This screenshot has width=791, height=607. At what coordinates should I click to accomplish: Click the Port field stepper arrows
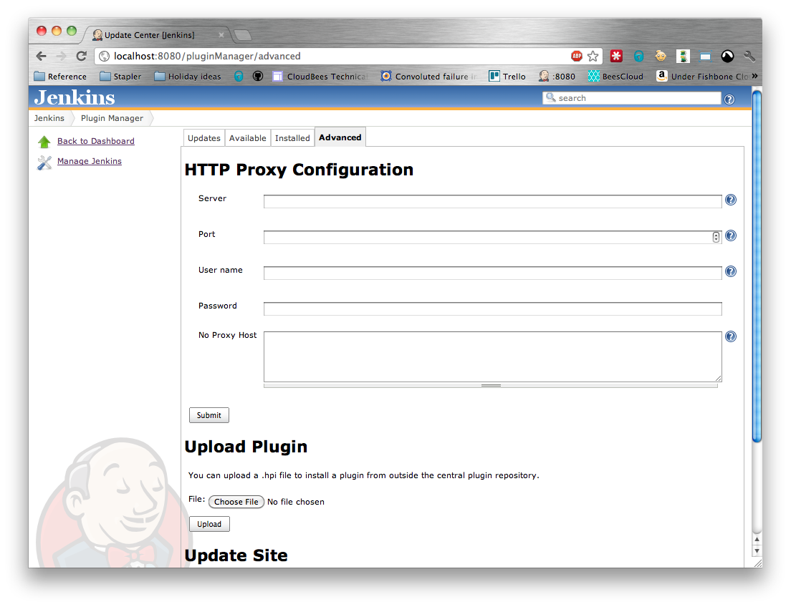[716, 238]
